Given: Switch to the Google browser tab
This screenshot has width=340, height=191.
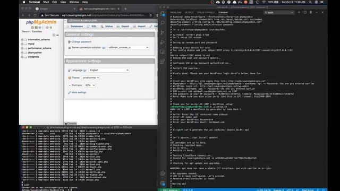Looking at the screenshot, I should point(56,9).
